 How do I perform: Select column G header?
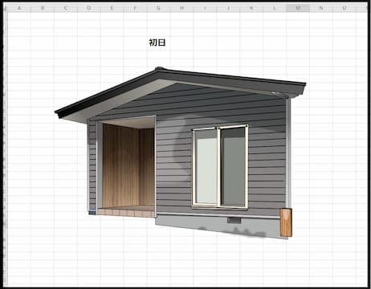[158, 8]
